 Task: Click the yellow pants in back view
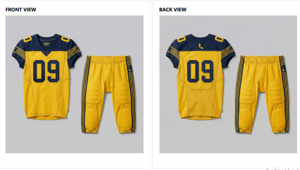coord(262,94)
